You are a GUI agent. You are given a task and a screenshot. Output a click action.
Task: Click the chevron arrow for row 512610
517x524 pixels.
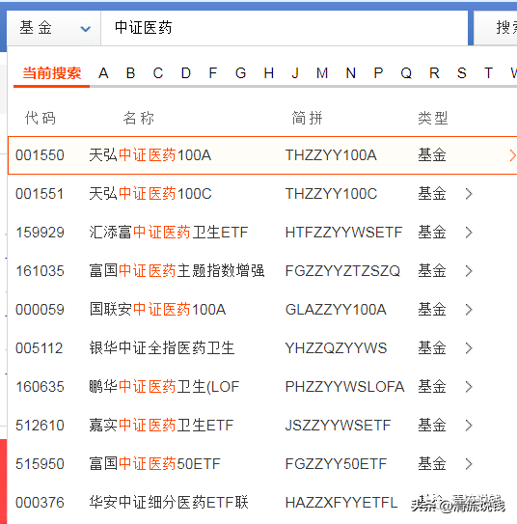click(x=469, y=426)
